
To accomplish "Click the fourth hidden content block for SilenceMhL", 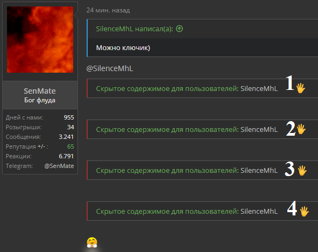I will coord(202,211).
